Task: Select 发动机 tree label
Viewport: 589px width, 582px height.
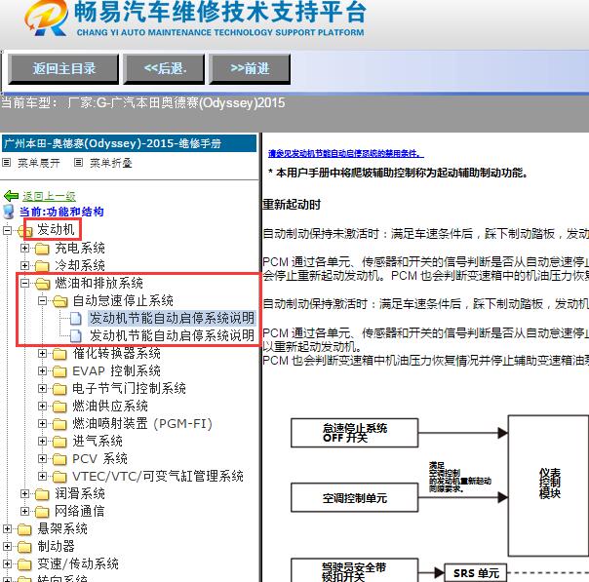Action: point(56,229)
